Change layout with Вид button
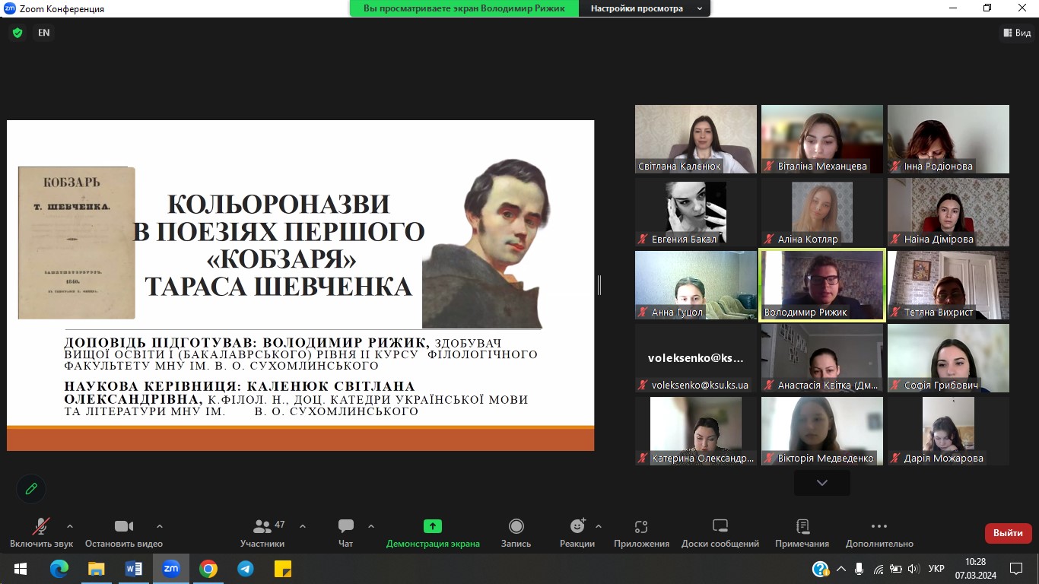Viewport: 1039px width, 584px height. click(1017, 33)
